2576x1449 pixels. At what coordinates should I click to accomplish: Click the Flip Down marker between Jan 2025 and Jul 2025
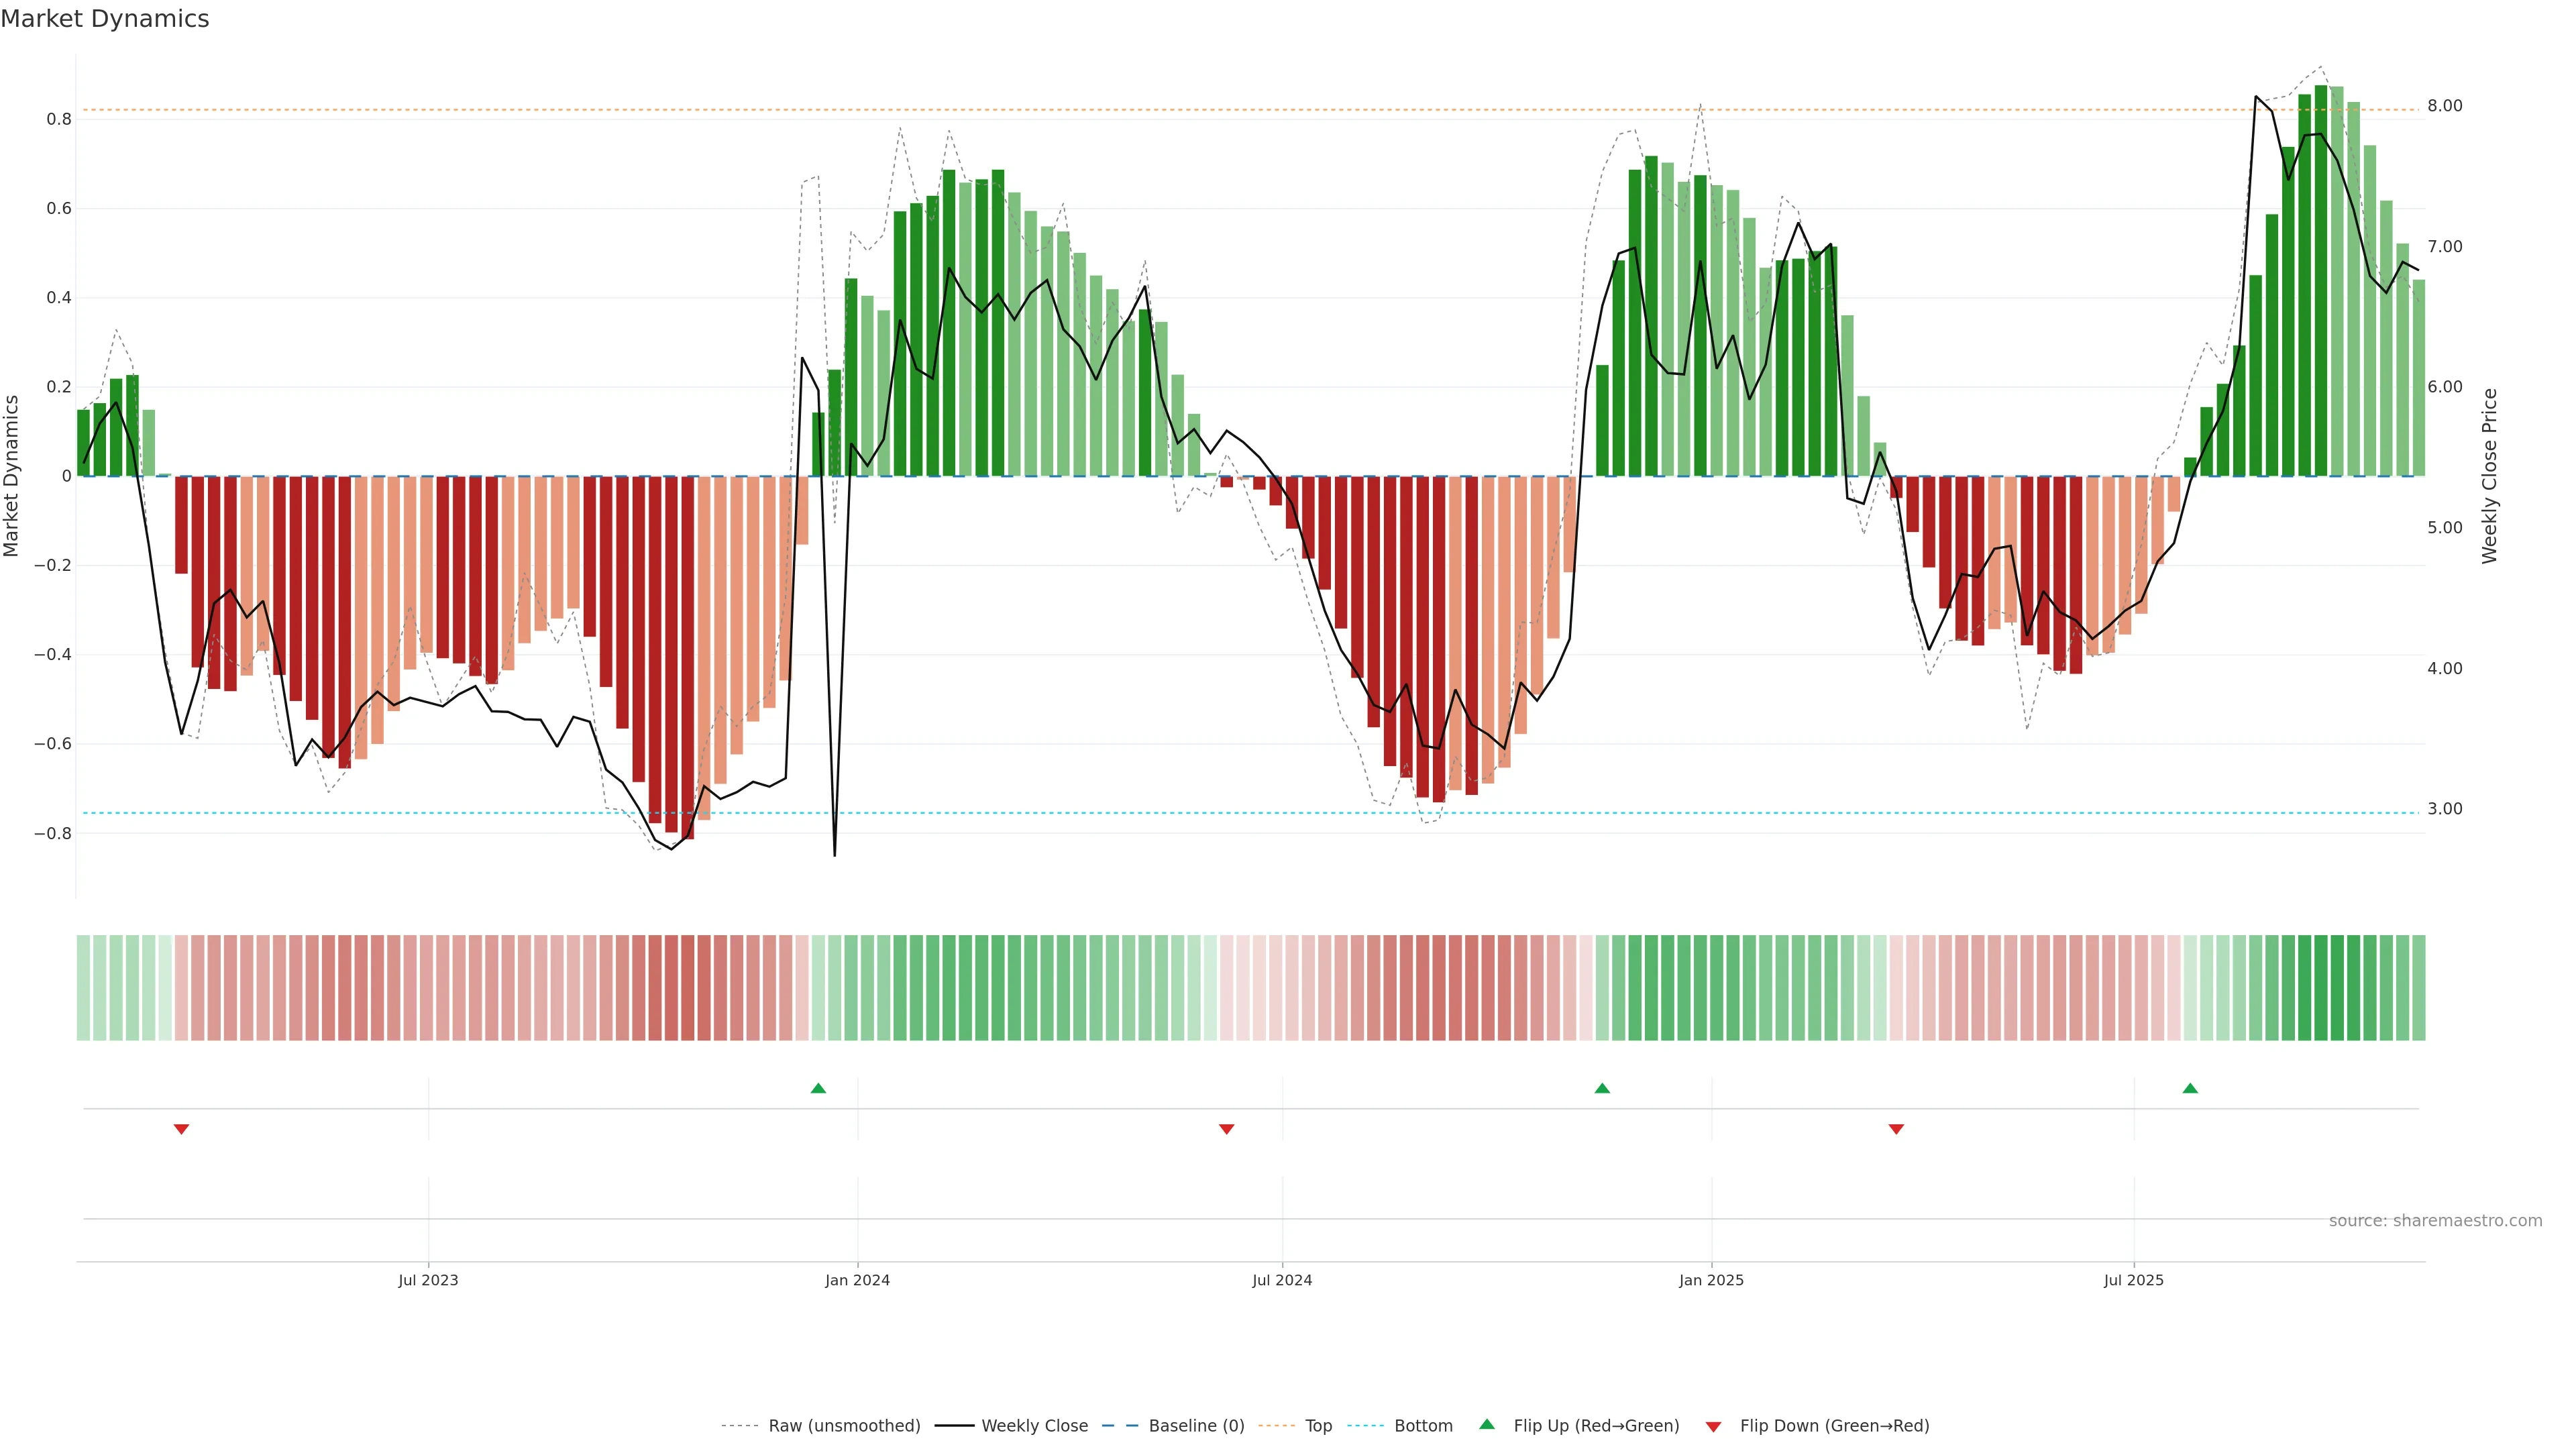pos(1896,1129)
